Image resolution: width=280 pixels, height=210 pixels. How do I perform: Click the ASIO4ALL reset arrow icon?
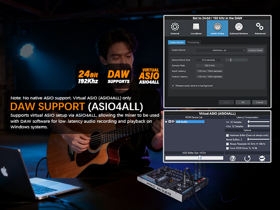coord(247,158)
